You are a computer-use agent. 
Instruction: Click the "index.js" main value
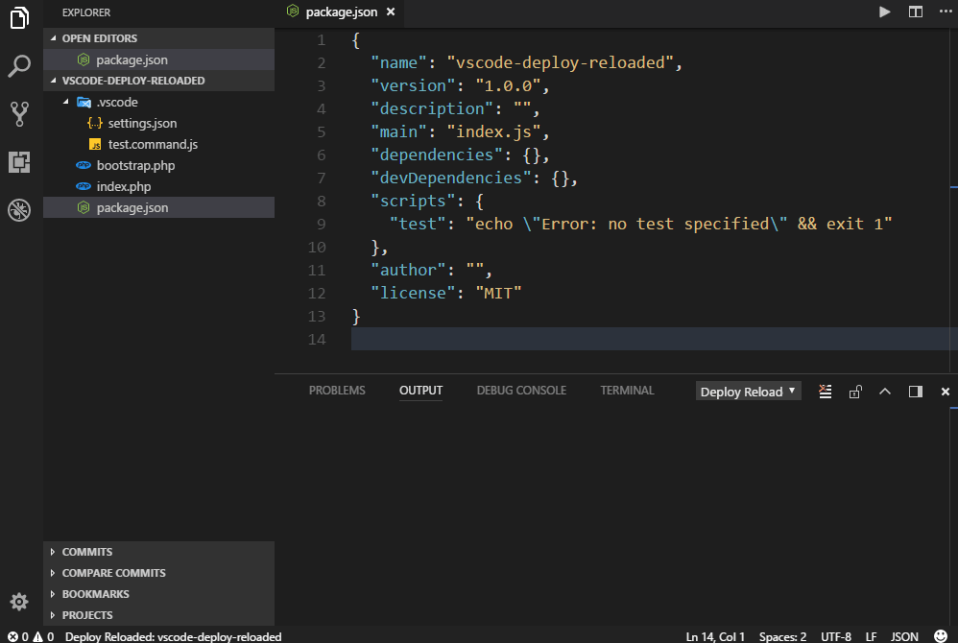494,131
